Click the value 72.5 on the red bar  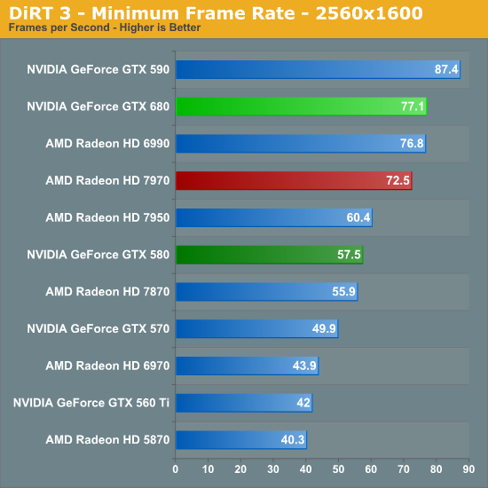coord(397,180)
